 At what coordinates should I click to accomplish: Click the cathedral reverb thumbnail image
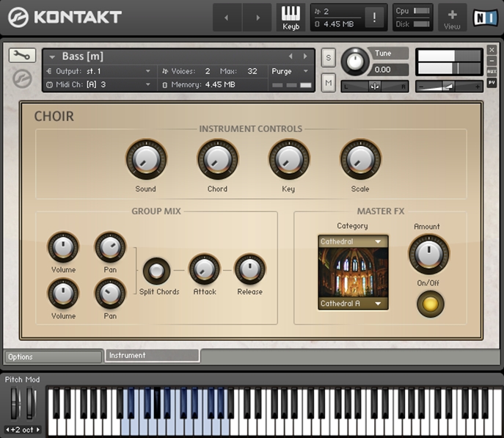(353, 272)
